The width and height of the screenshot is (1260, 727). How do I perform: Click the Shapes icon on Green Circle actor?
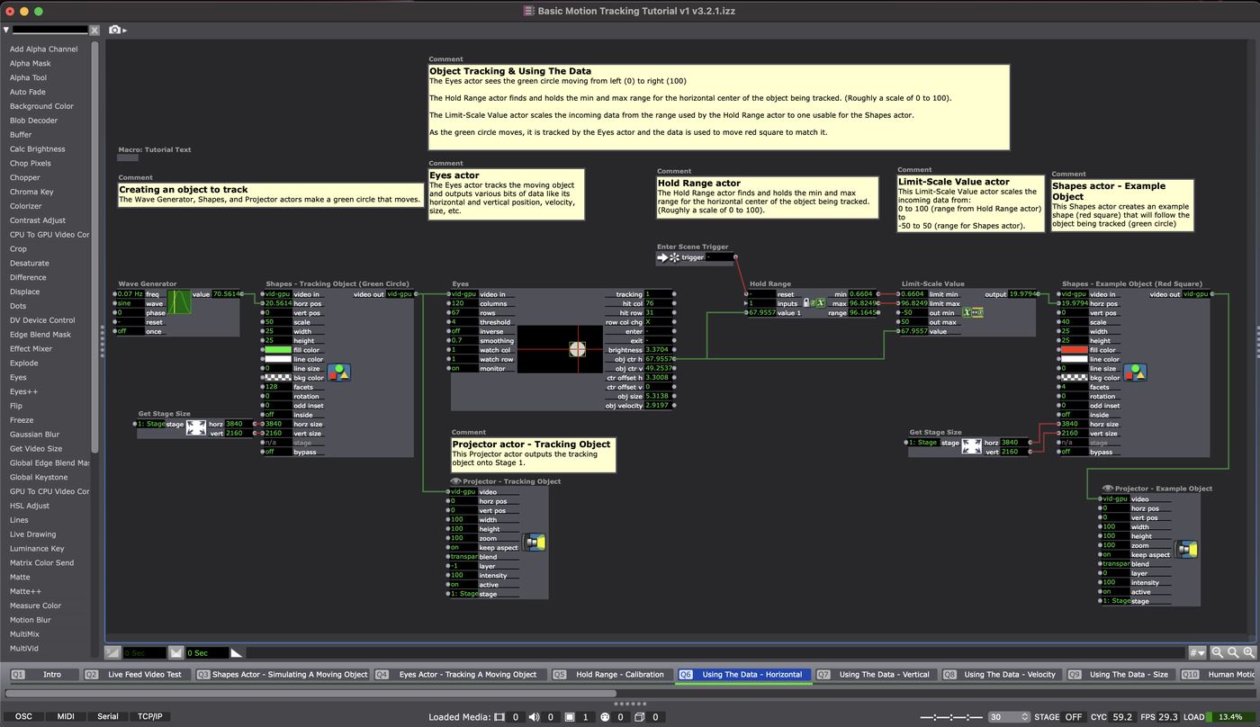338,372
